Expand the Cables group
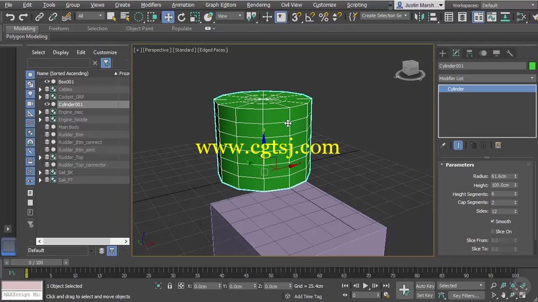Screen dimensions: 538x302 tap(40, 89)
